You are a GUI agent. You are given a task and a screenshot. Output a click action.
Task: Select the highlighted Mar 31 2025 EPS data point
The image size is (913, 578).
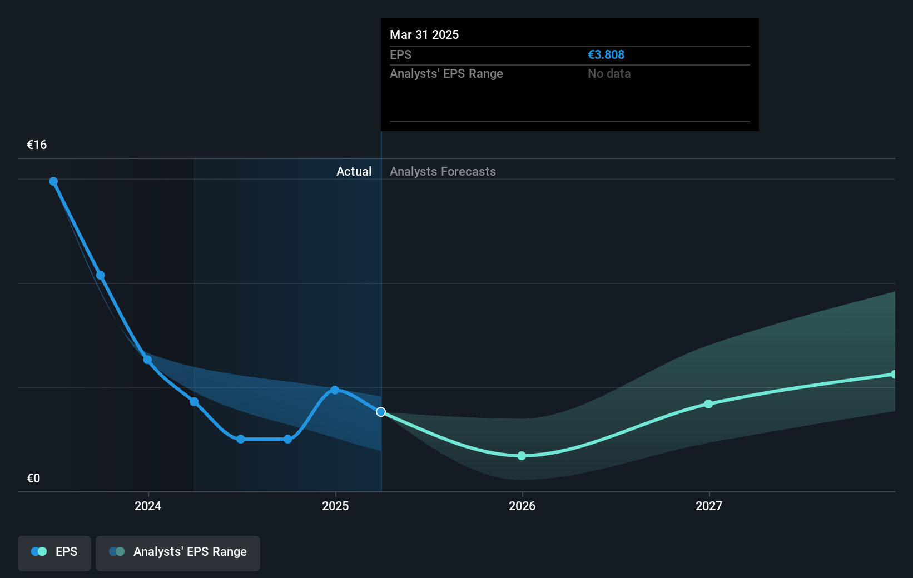tap(381, 412)
